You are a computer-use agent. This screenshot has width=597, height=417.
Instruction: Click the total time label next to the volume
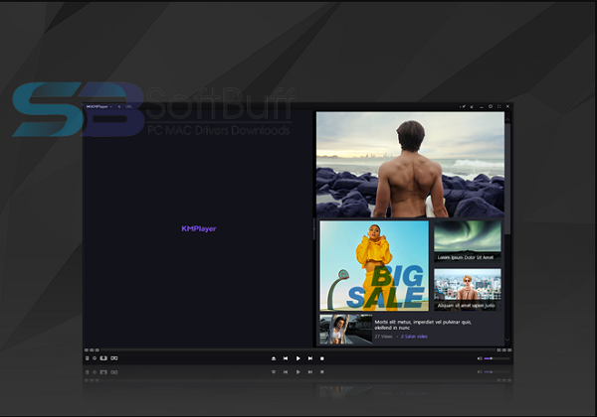point(504,350)
